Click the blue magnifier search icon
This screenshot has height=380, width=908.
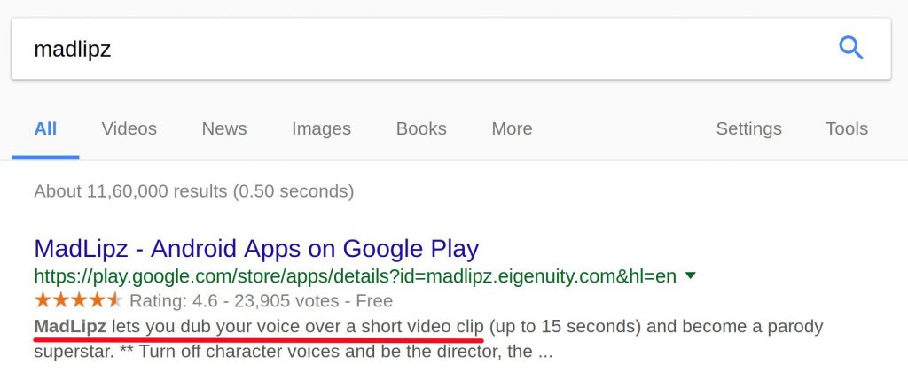tap(851, 48)
